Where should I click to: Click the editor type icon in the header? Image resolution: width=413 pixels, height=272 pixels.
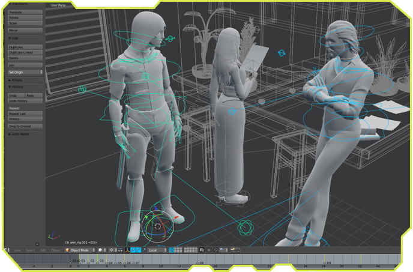click(6, 250)
